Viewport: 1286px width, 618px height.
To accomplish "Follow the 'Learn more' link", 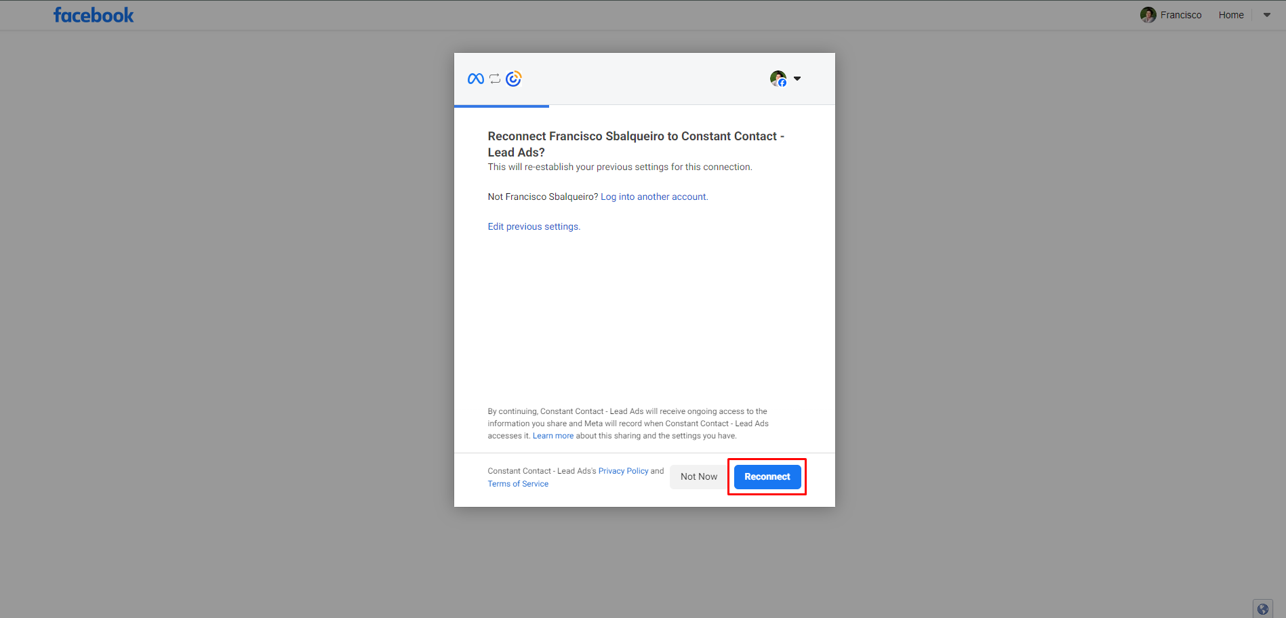I will point(552,436).
